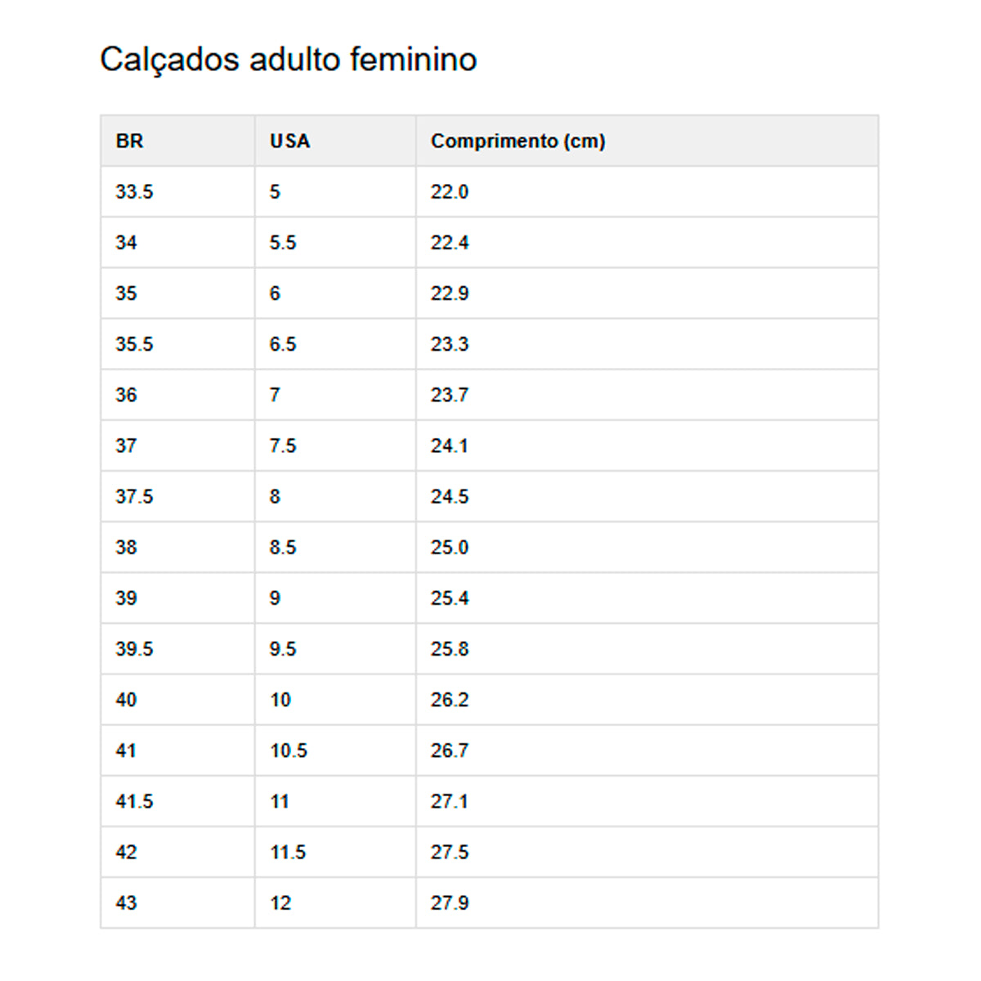
Task: Click the 'Comprimento (cm)' column header
Action: click(x=517, y=141)
